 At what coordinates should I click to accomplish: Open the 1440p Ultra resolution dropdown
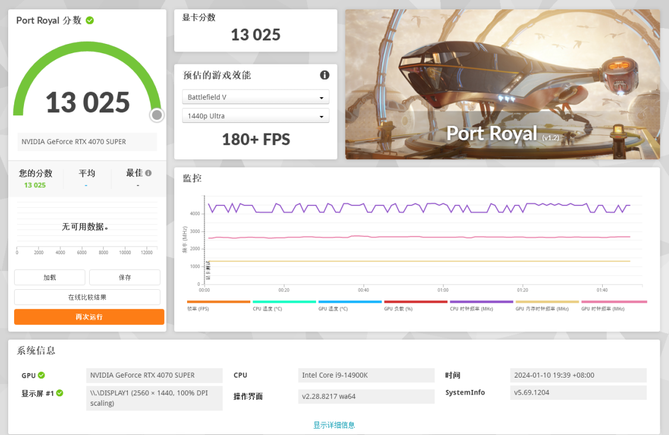256,116
